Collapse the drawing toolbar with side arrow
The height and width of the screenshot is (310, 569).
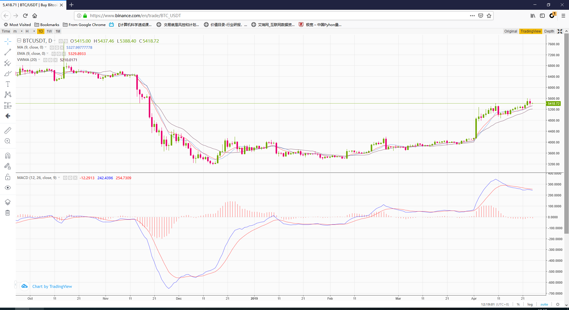pyautogui.click(x=15, y=285)
